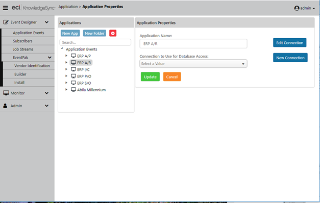Select the ERP I/C tree label
This screenshot has width=320, height=203.
[83, 69]
